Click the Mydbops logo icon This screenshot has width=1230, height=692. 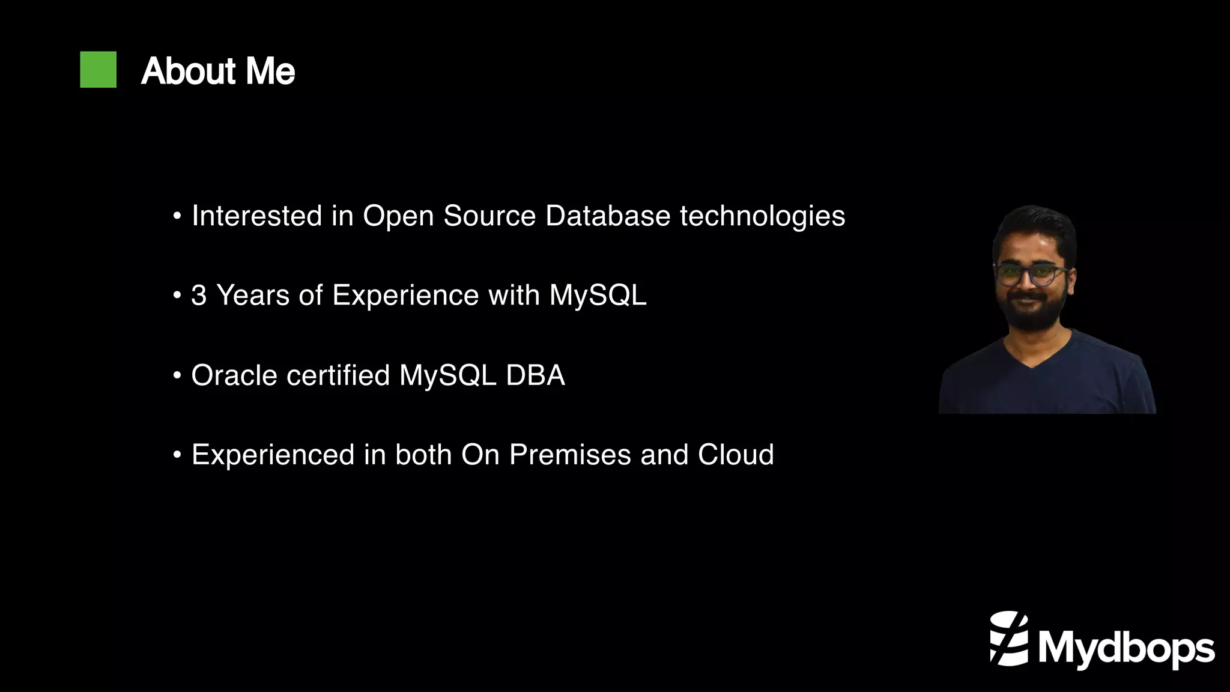point(1009,639)
